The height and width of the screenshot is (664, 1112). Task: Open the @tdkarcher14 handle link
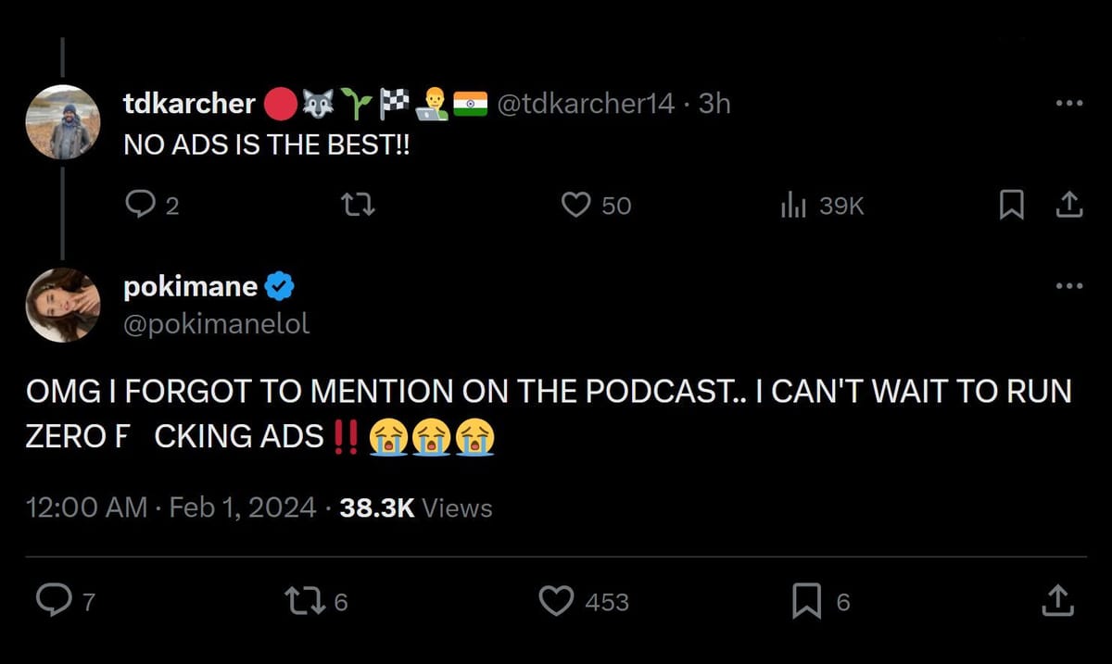point(587,104)
